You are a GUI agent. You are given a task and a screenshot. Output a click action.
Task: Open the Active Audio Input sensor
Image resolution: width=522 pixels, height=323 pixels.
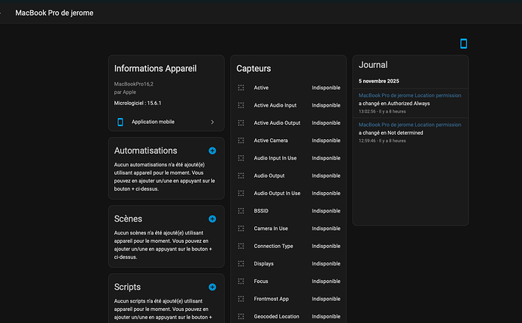point(275,105)
